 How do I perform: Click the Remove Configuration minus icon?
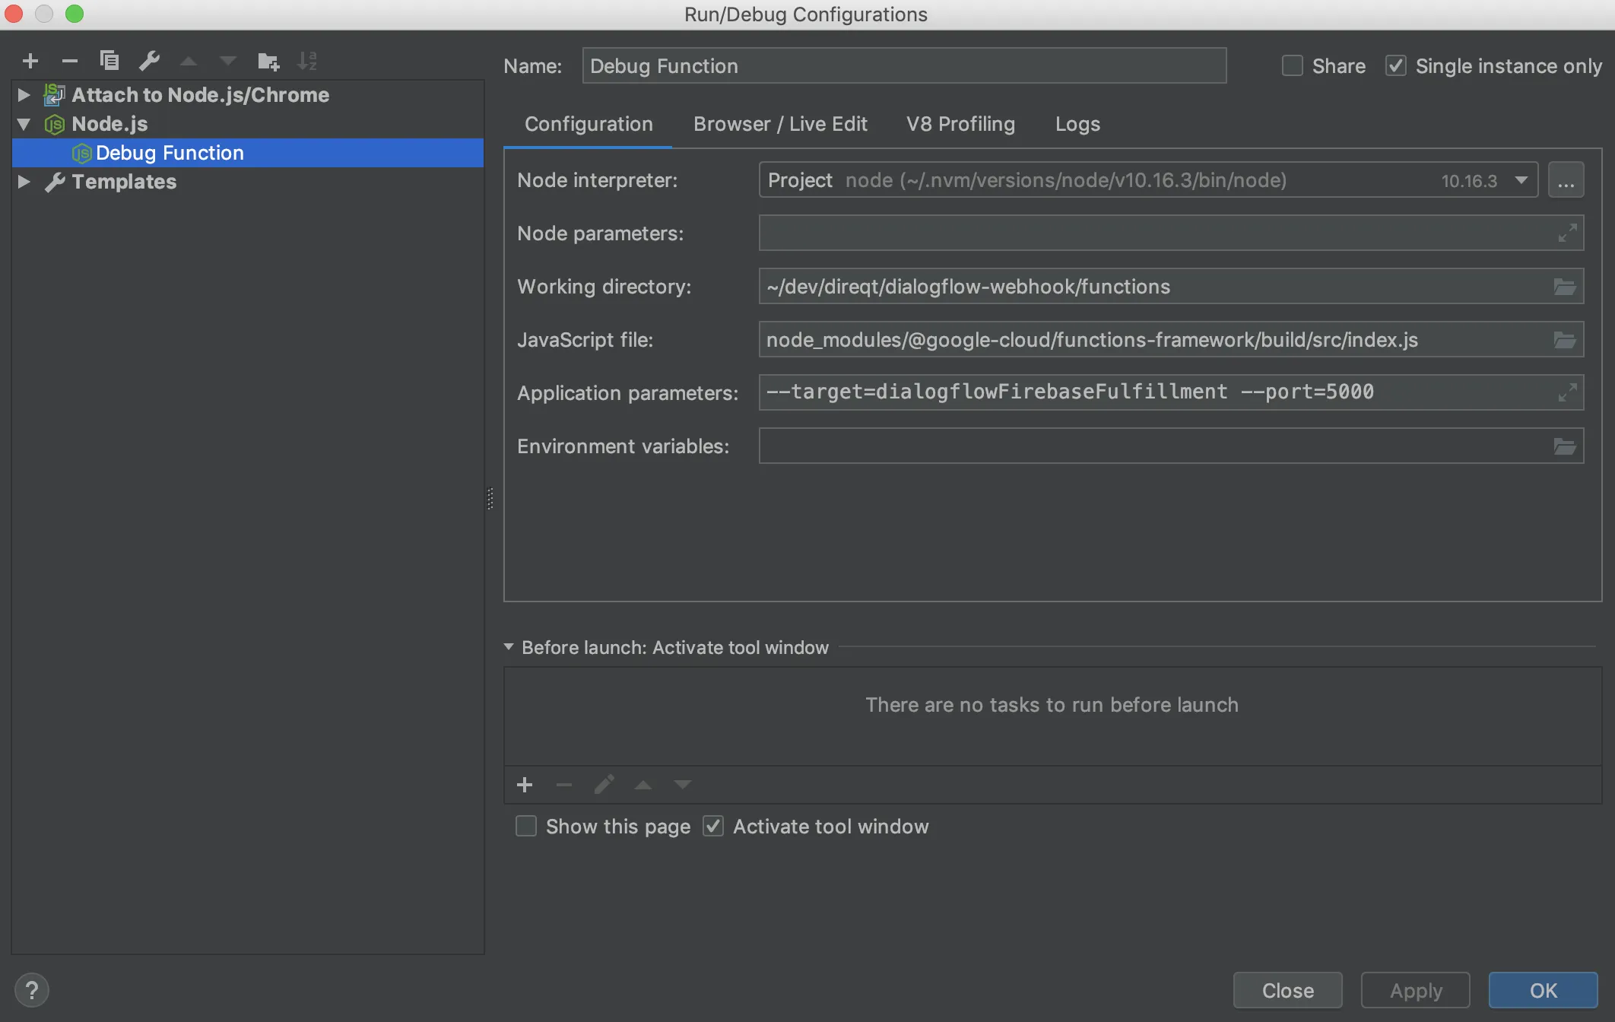[x=70, y=61]
